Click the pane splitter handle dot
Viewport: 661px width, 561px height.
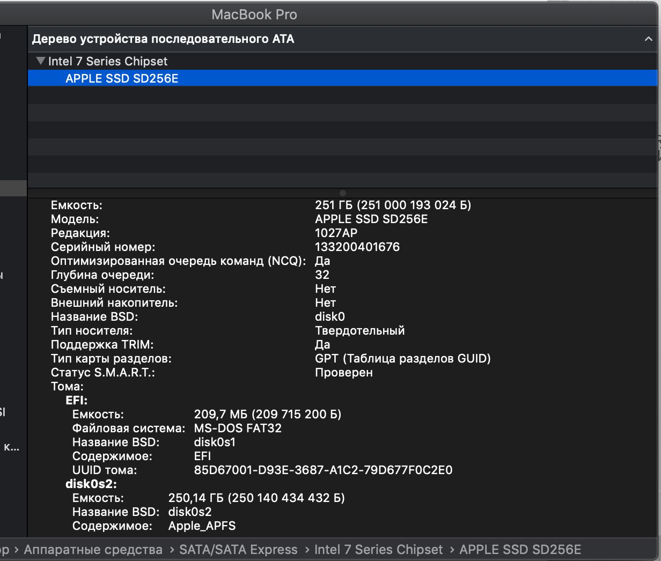pyautogui.click(x=343, y=193)
